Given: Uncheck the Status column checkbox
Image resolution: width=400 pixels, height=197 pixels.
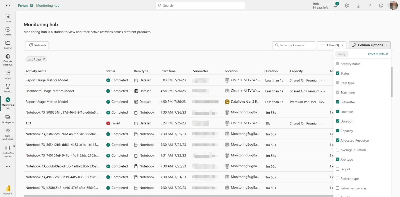Looking at the screenshot, I should point(338,73).
